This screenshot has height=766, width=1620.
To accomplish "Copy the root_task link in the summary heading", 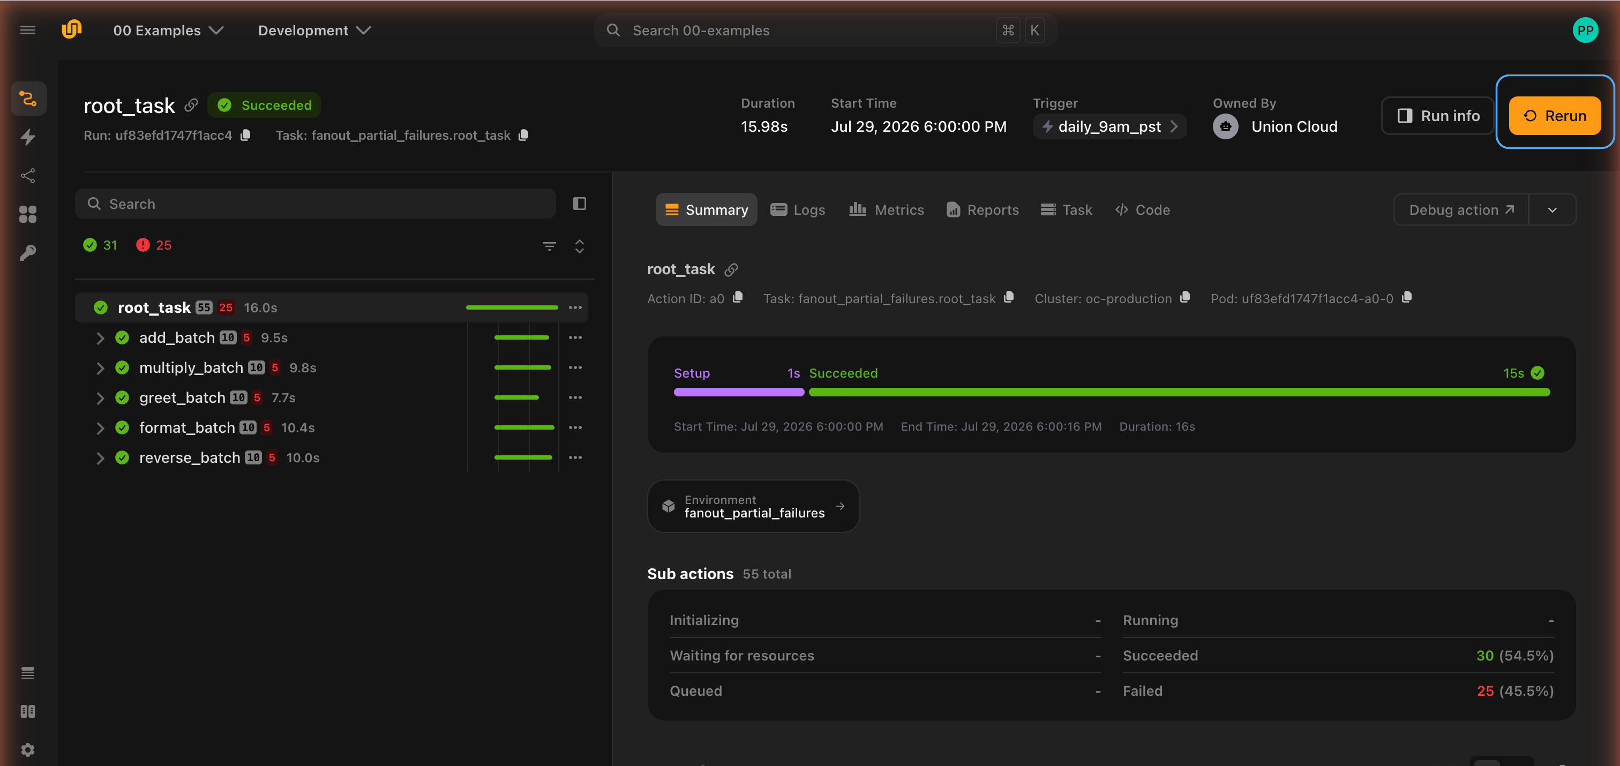I will pyautogui.click(x=731, y=270).
